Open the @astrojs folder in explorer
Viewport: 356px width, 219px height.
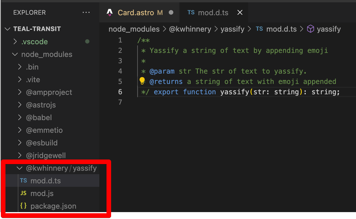pos(41,105)
